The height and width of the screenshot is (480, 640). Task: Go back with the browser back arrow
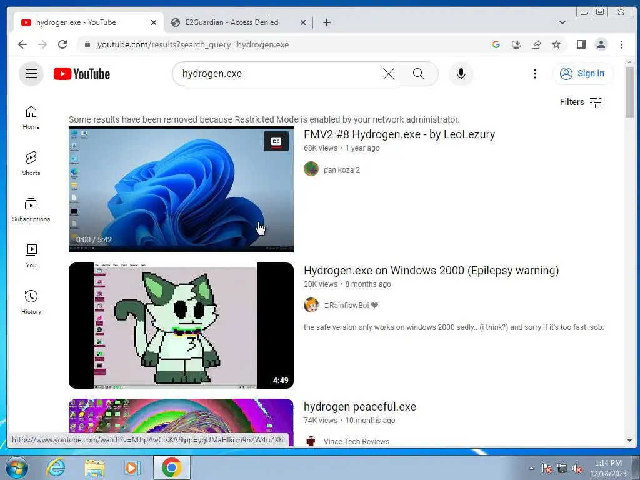pos(22,44)
